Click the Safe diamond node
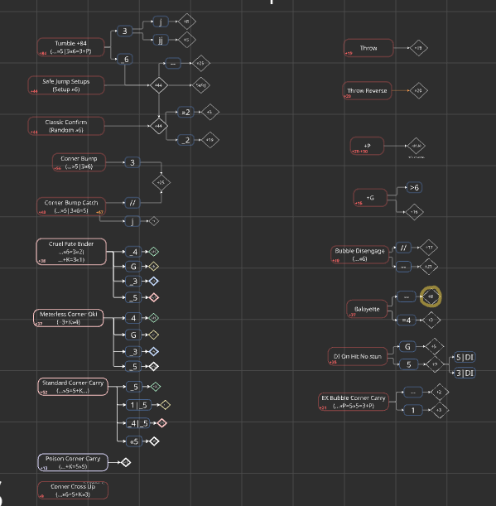The width and height of the screenshot is (496, 506). 201,85
